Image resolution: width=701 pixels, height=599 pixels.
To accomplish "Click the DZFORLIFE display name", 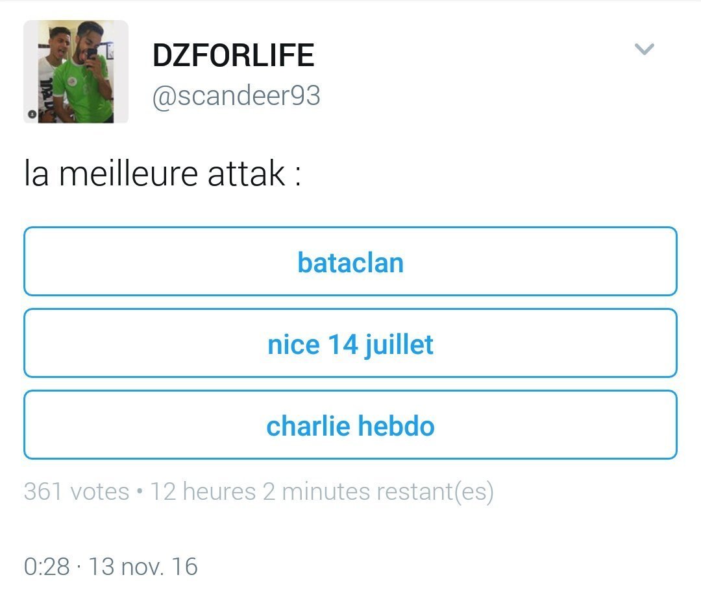I will click(233, 56).
